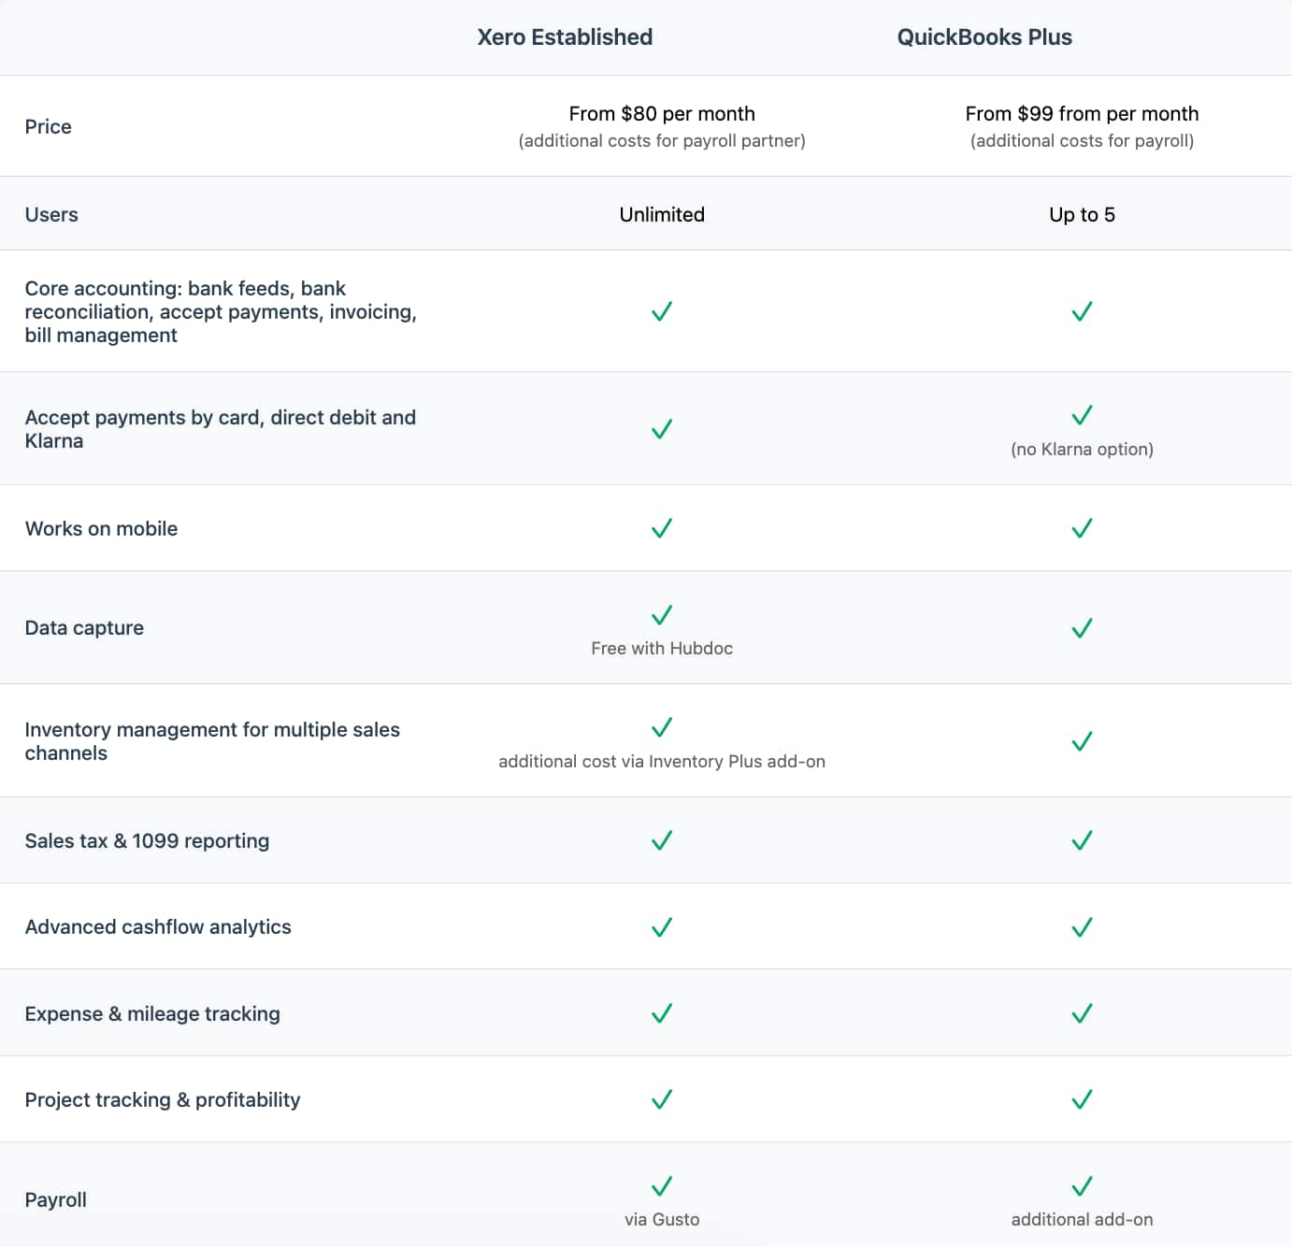Click Xero's checkmark for Core accounting row
This screenshot has width=1292, height=1247.
(x=662, y=311)
